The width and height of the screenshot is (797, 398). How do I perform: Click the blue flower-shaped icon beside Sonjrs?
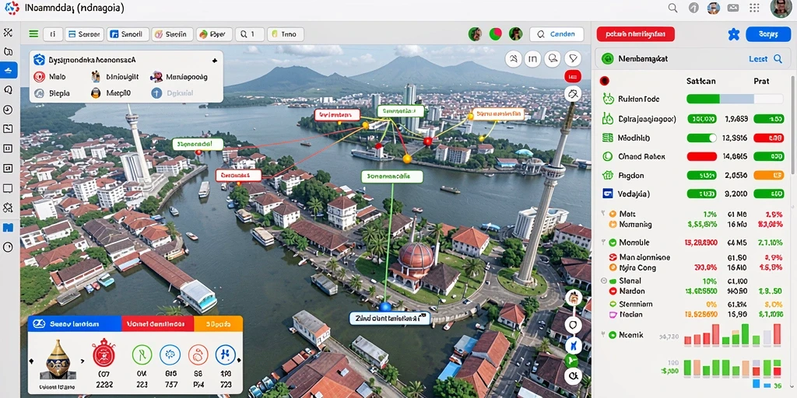tap(733, 34)
